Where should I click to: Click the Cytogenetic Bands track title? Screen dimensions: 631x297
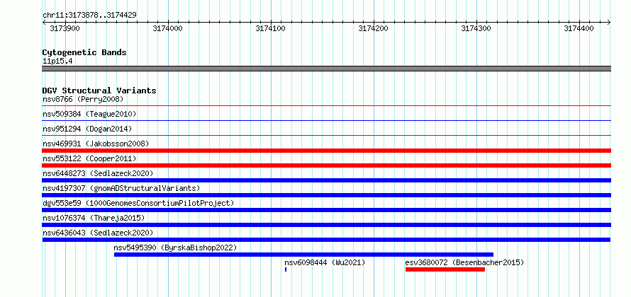point(84,52)
